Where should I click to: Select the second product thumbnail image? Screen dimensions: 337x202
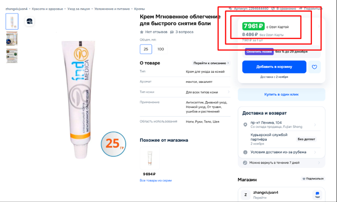click(12, 39)
